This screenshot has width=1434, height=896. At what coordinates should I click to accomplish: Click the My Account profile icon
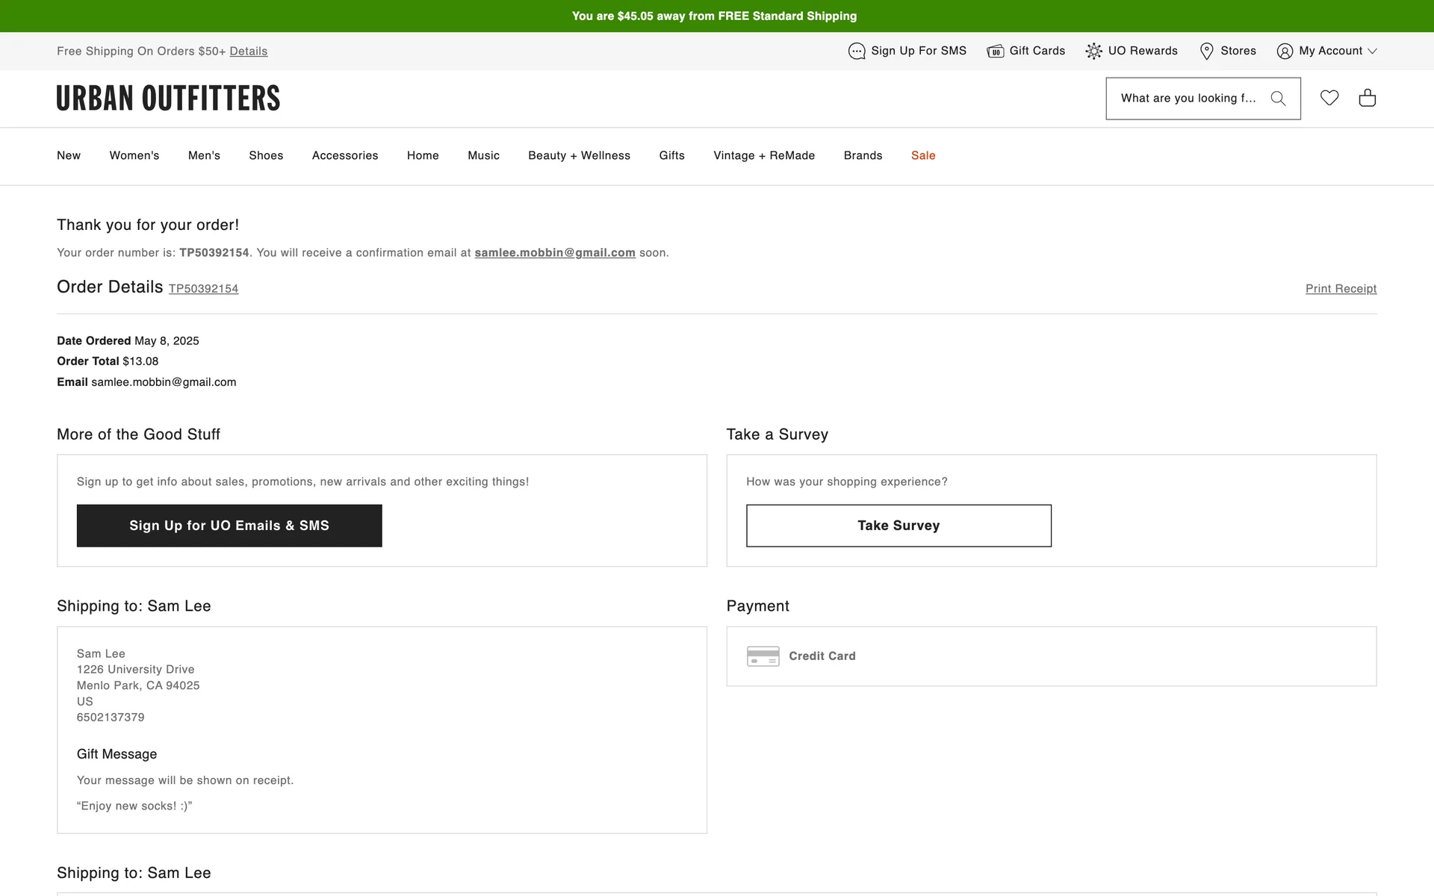tap(1285, 51)
